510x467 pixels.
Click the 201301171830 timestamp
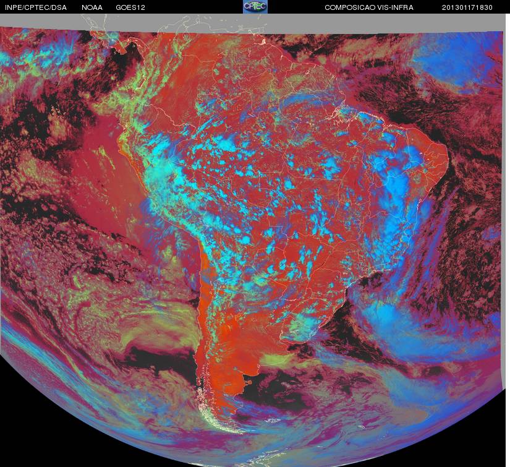[x=467, y=7]
